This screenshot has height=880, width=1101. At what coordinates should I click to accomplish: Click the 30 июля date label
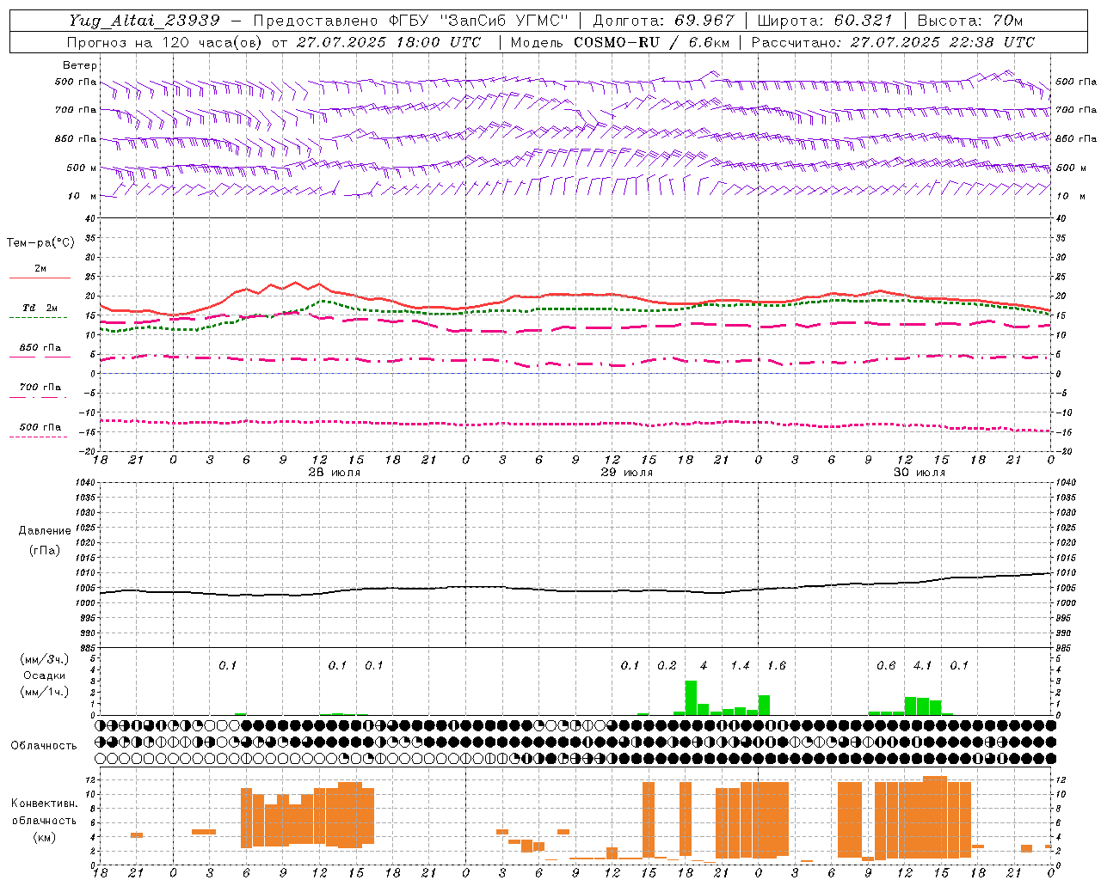(x=919, y=473)
